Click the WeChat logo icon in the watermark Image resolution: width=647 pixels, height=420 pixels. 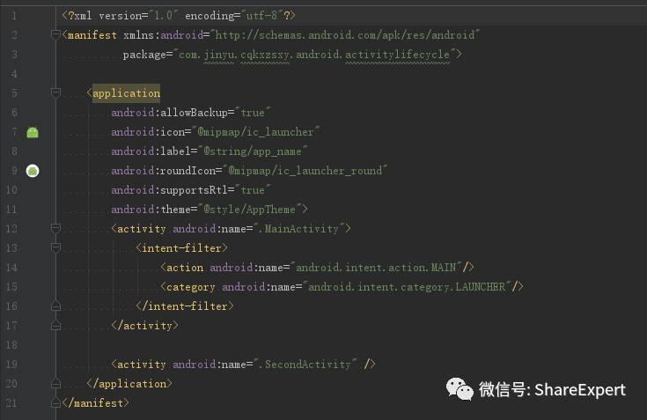tap(460, 388)
